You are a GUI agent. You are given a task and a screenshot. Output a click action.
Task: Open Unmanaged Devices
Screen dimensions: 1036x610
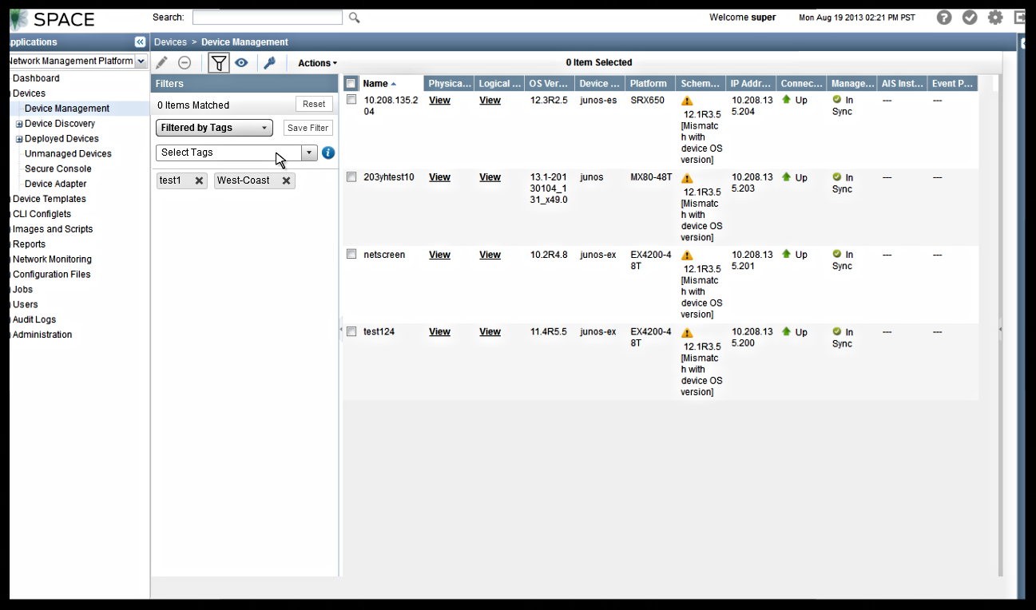pyautogui.click(x=68, y=154)
